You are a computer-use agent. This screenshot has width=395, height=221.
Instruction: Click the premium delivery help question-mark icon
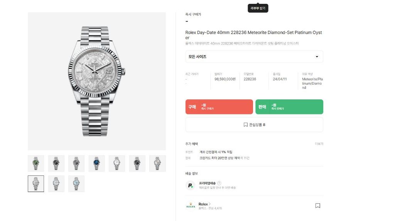219,183
